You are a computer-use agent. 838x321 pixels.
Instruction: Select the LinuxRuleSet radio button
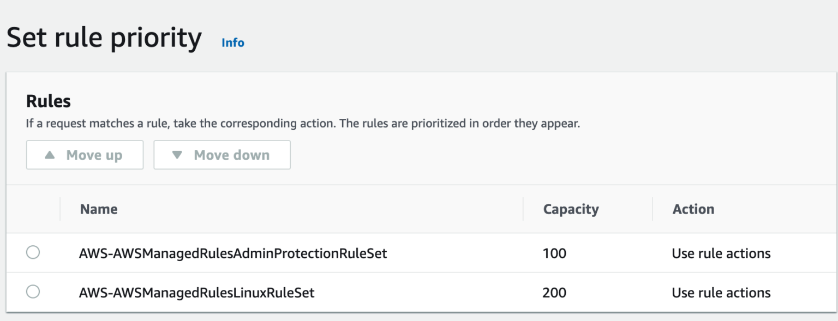point(33,292)
